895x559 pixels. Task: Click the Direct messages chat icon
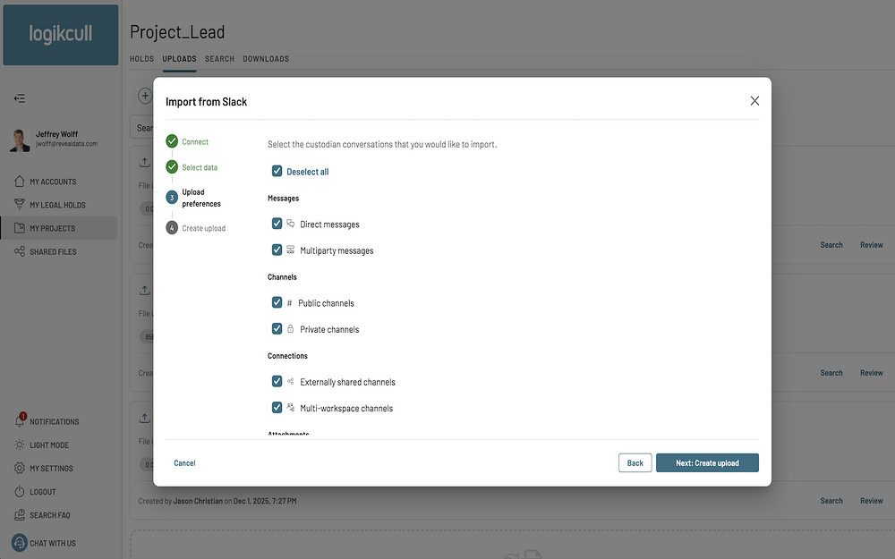pyautogui.click(x=291, y=223)
